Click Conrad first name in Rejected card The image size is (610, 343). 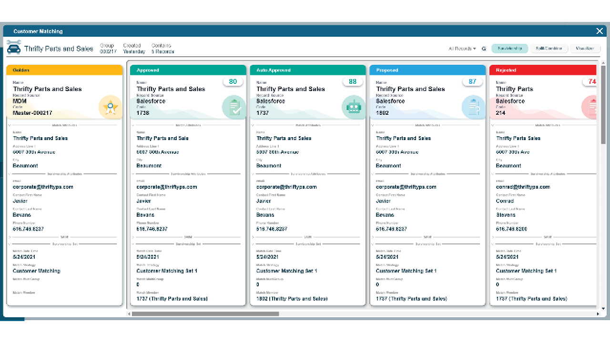click(x=505, y=201)
